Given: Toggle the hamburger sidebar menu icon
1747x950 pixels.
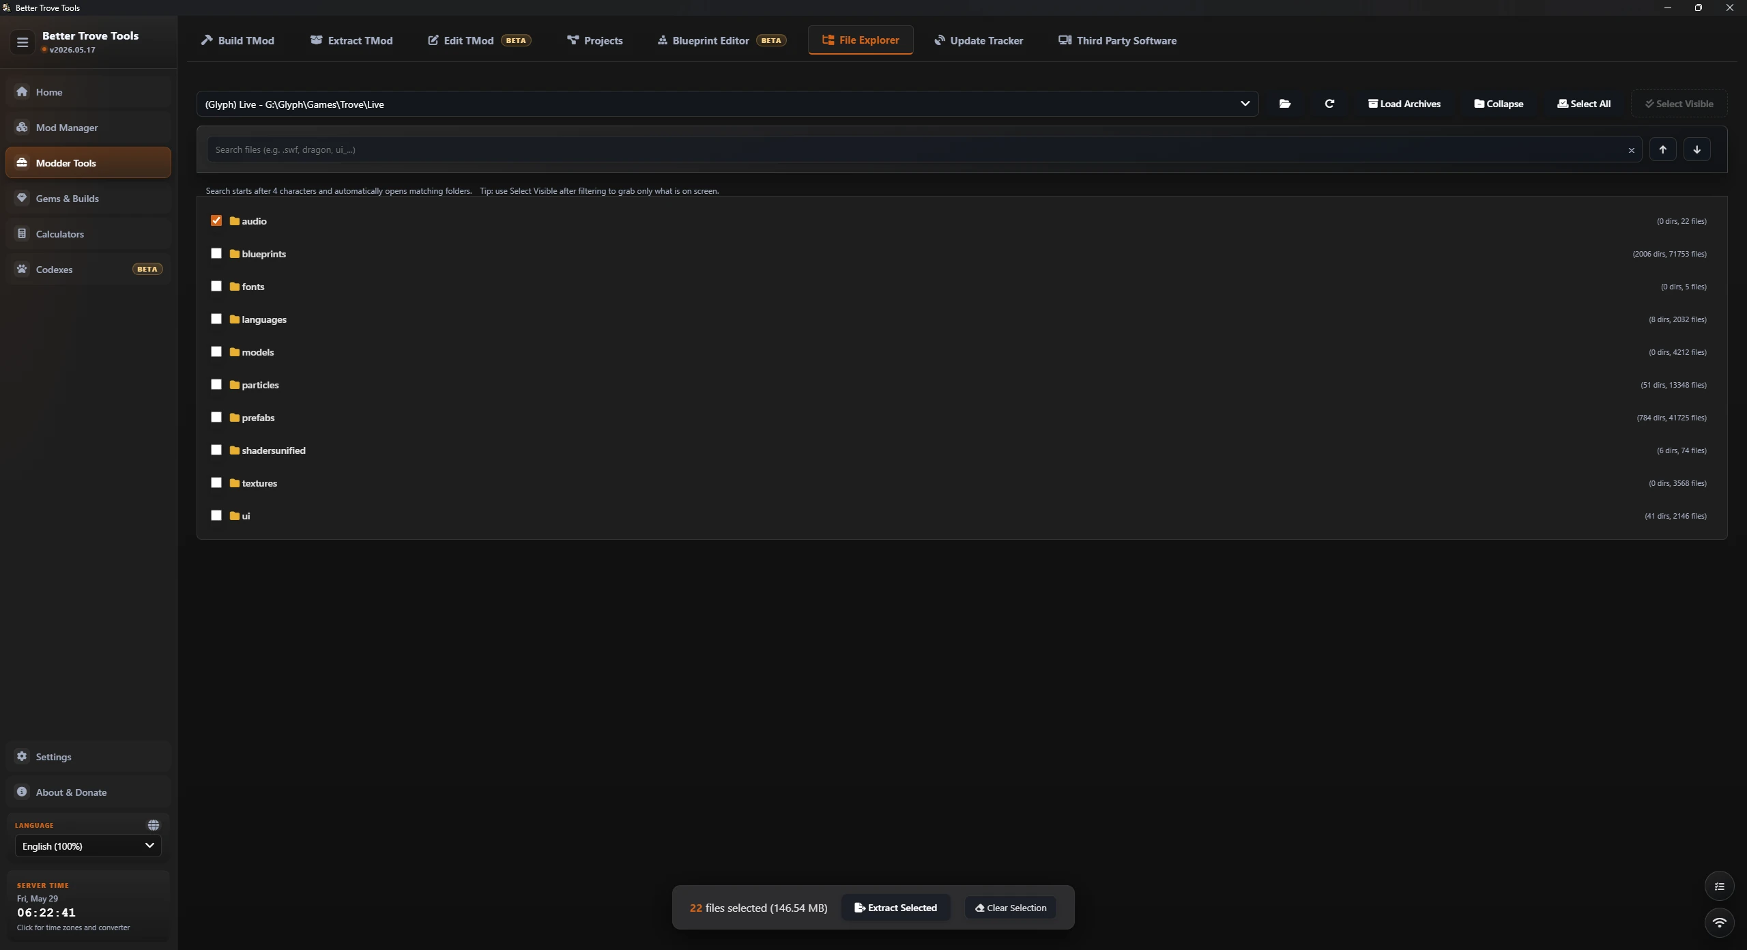Looking at the screenshot, I should pos(23,42).
